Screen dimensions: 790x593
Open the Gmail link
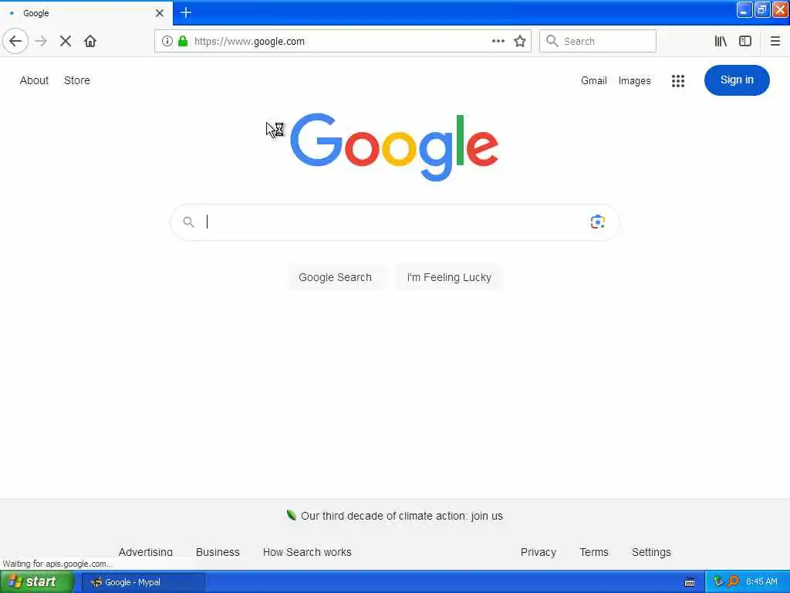[593, 80]
